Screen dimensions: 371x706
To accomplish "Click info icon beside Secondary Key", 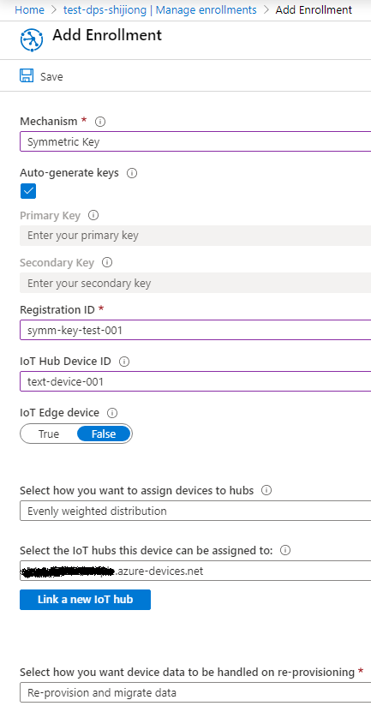I will coord(107,262).
